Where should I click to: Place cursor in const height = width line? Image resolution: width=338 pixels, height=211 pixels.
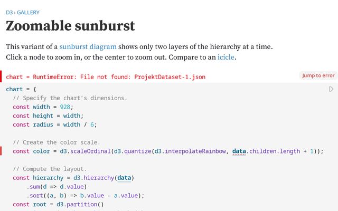coord(48,116)
